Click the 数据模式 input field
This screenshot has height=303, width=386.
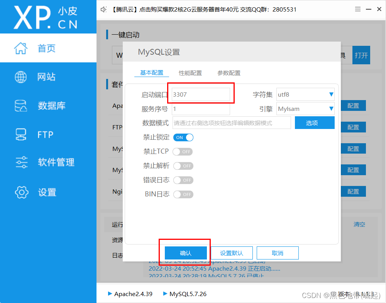coord(232,123)
